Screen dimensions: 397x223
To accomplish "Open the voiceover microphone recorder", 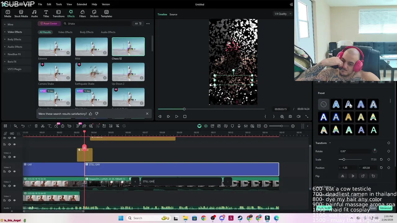I will point(239,126).
